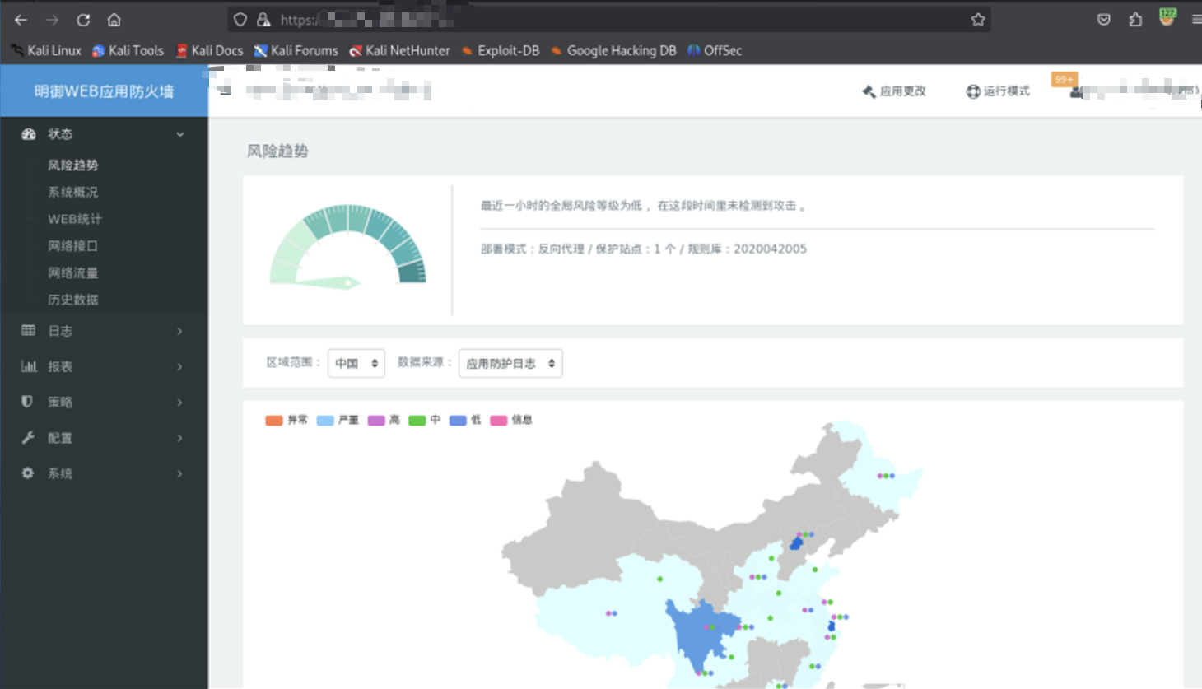1202x689 pixels.
Task: Select 系统概况 in sidebar
Action: (72, 192)
